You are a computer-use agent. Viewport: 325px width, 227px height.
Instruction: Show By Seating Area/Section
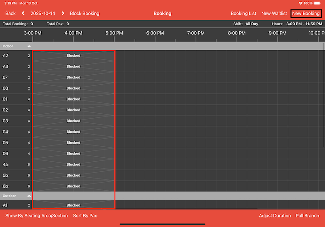pyautogui.click(x=36, y=216)
